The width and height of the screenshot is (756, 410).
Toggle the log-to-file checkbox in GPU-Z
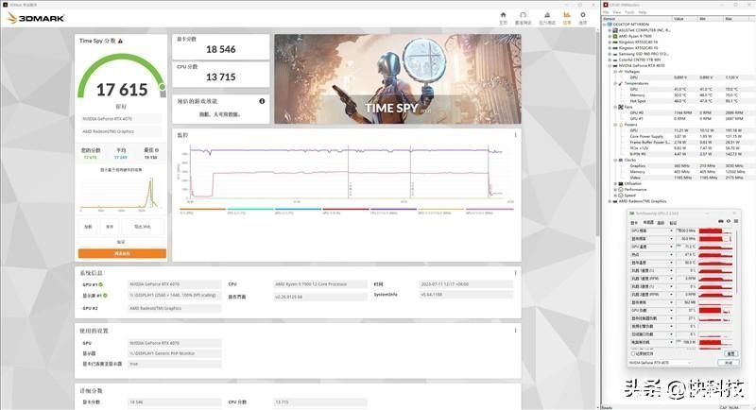(633, 353)
